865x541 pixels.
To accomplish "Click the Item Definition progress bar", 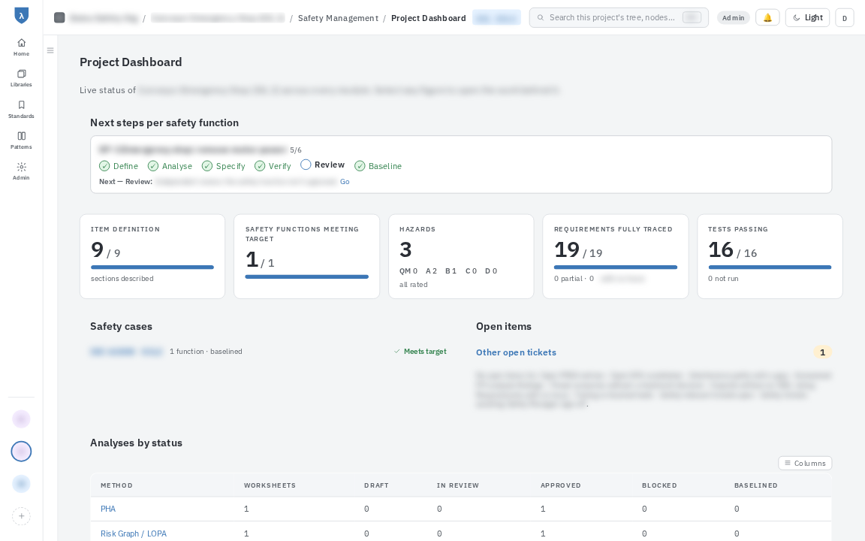I will [x=152, y=267].
